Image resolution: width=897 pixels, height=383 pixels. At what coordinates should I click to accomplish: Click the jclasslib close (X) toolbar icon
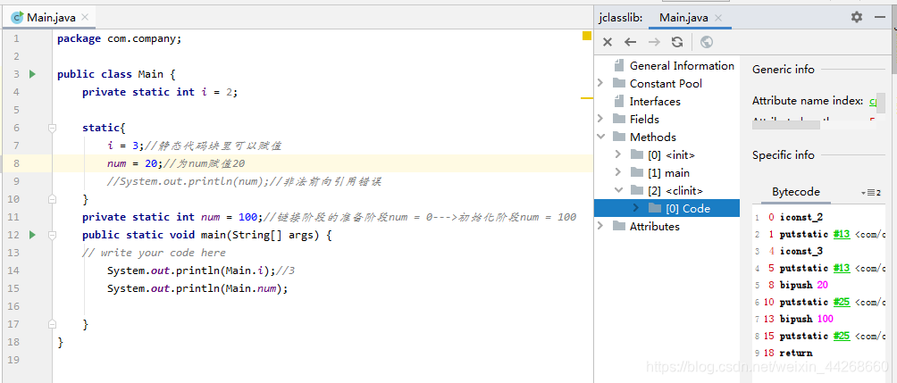[x=608, y=42]
